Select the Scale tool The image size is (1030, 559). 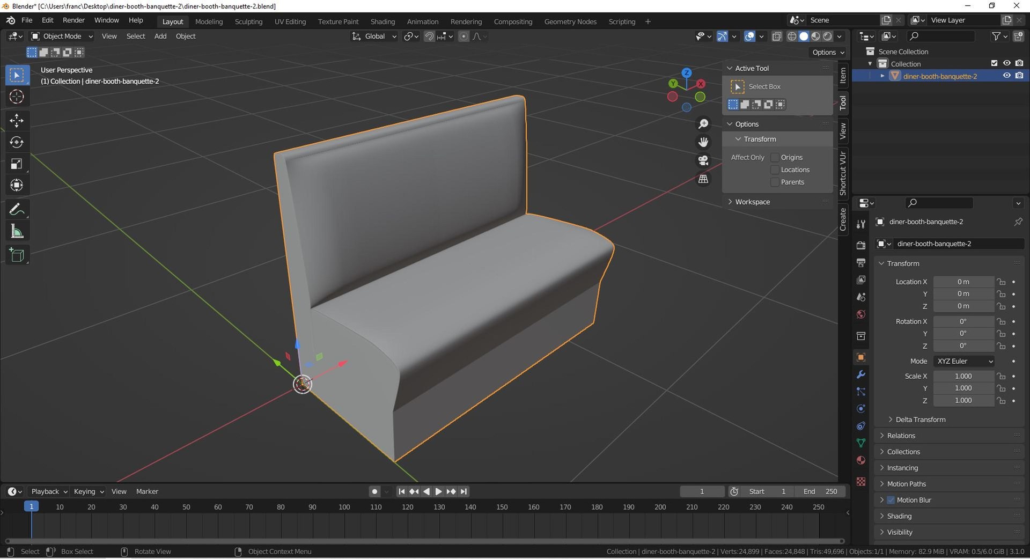(x=17, y=164)
